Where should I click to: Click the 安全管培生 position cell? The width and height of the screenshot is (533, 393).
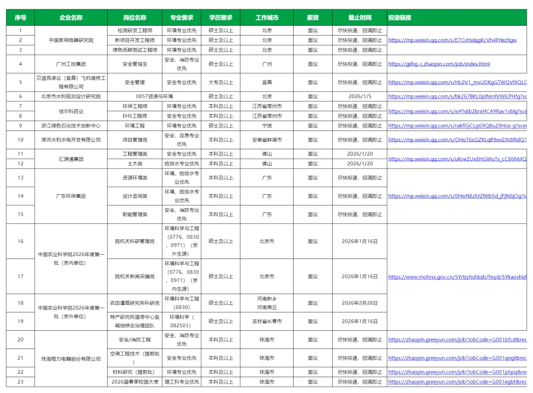pos(135,64)
